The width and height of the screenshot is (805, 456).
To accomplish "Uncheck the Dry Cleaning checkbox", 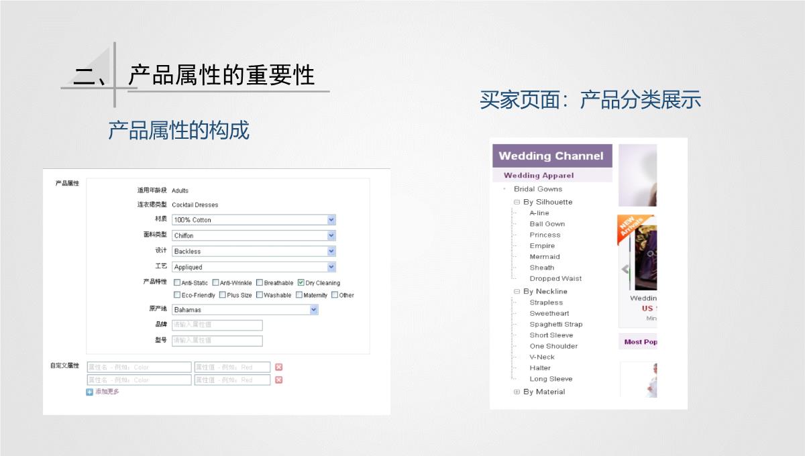I will (301, 283).
